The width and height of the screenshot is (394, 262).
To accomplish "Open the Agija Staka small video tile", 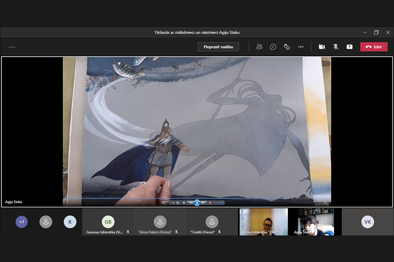I will coord(316,222).
